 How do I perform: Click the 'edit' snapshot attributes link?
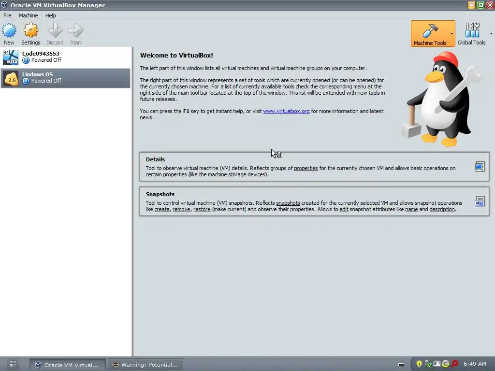[344, 210]
